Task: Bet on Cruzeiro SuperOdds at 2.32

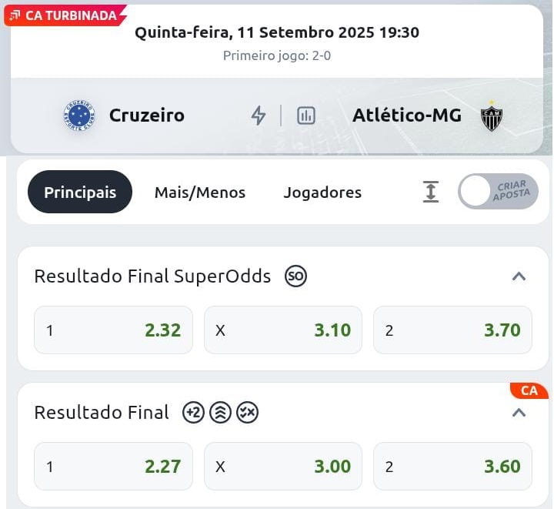Action: [114, 330]
